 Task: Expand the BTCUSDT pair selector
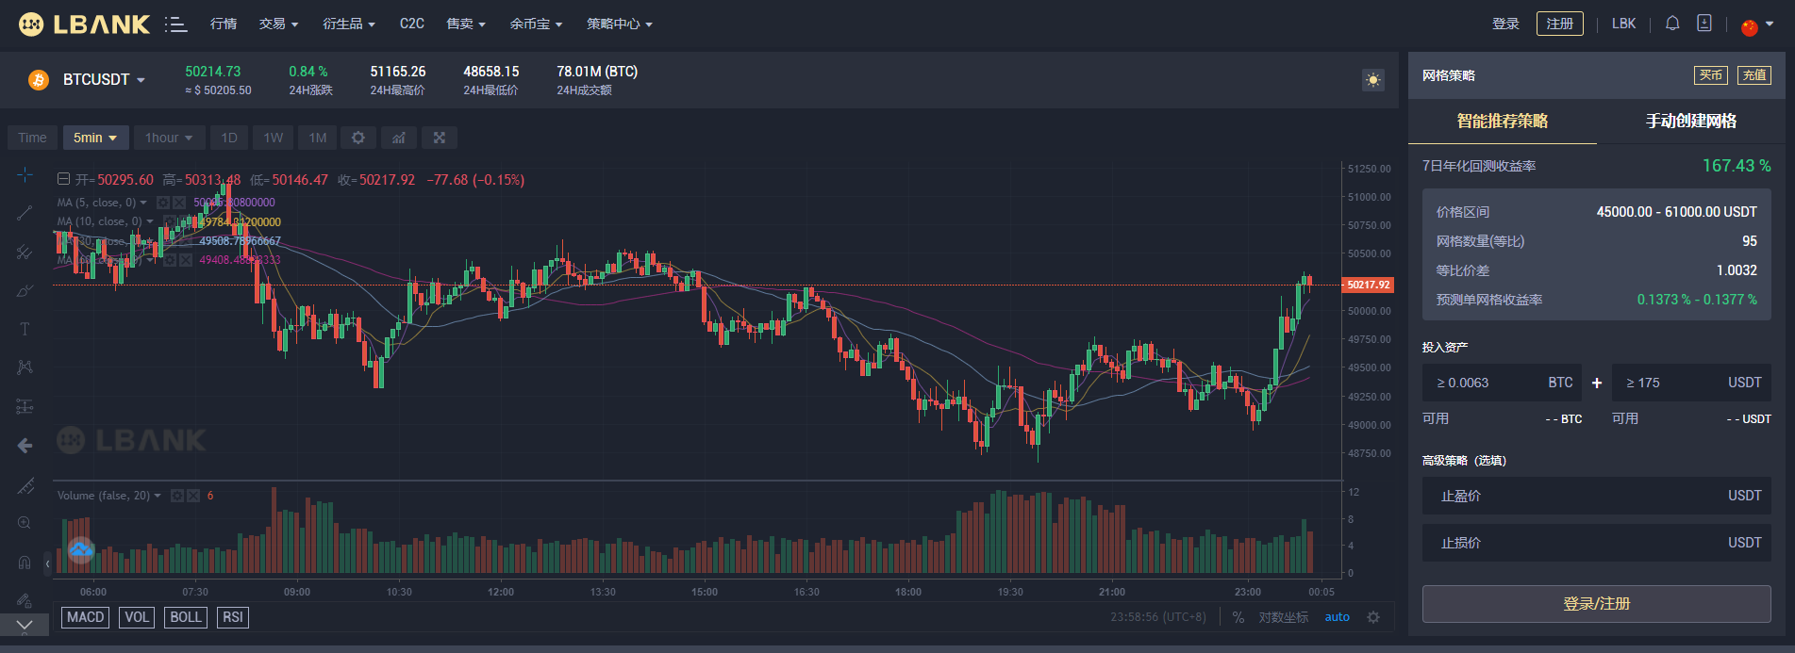[103, 80]
